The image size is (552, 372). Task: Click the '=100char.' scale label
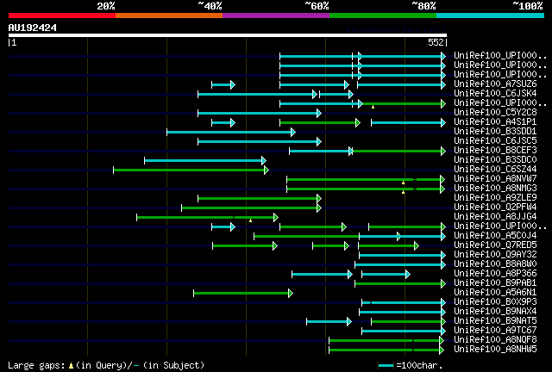tap(419, 365)
